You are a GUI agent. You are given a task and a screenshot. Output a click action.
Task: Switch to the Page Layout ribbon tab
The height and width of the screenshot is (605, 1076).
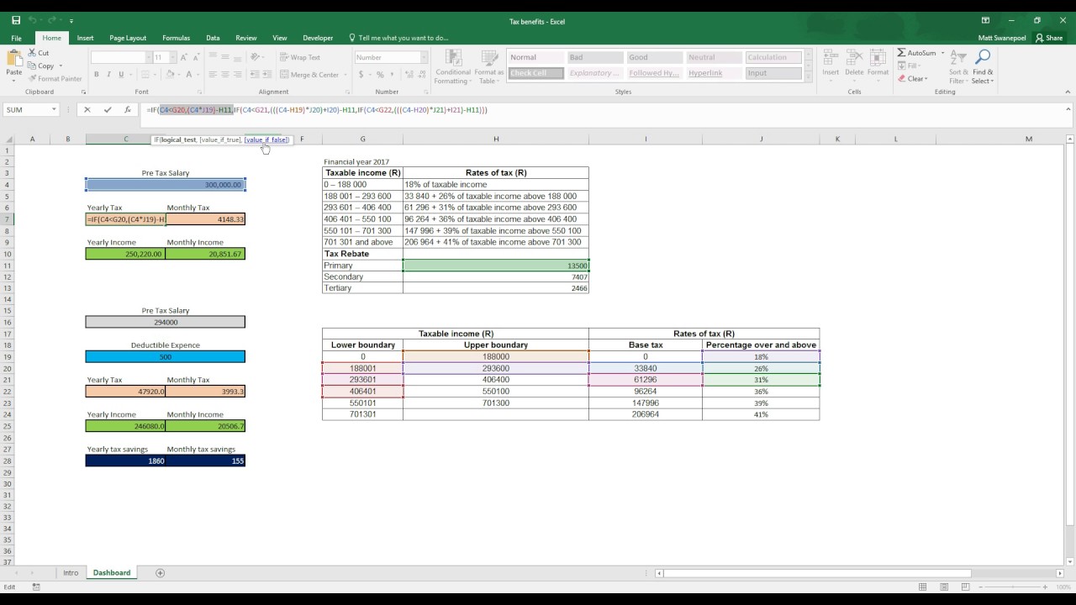pos(128,38)
